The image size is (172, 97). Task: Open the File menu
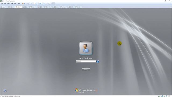[x=2, y=4]
